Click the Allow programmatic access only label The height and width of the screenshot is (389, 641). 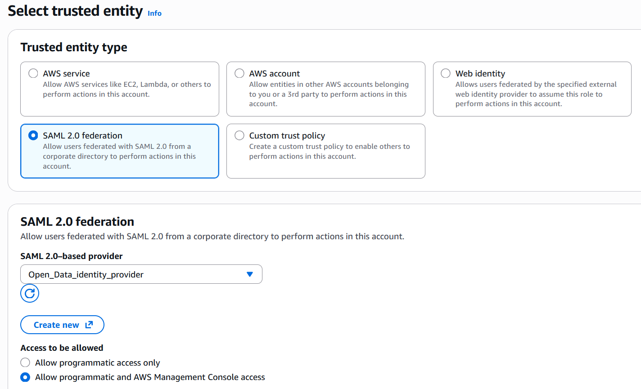pos(98,363)
